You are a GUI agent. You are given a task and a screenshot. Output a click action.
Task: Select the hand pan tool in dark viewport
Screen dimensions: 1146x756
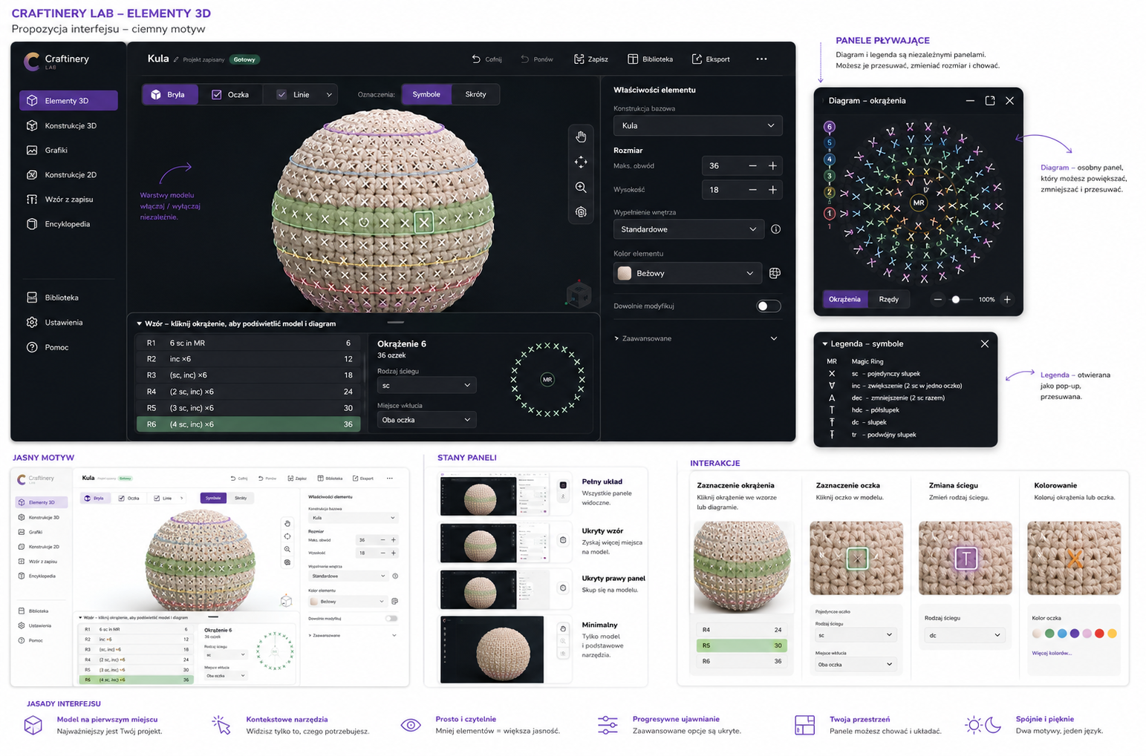pyautogui.click(x=581, y=137)
